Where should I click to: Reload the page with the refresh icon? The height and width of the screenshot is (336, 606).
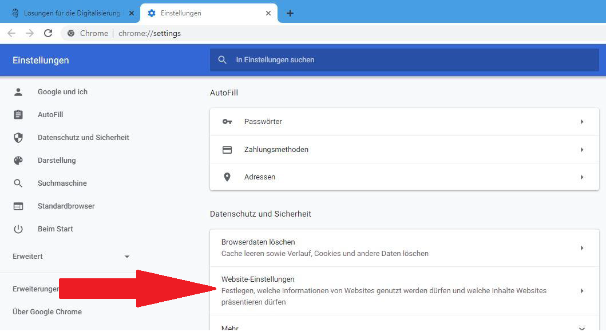click(48, 33)
